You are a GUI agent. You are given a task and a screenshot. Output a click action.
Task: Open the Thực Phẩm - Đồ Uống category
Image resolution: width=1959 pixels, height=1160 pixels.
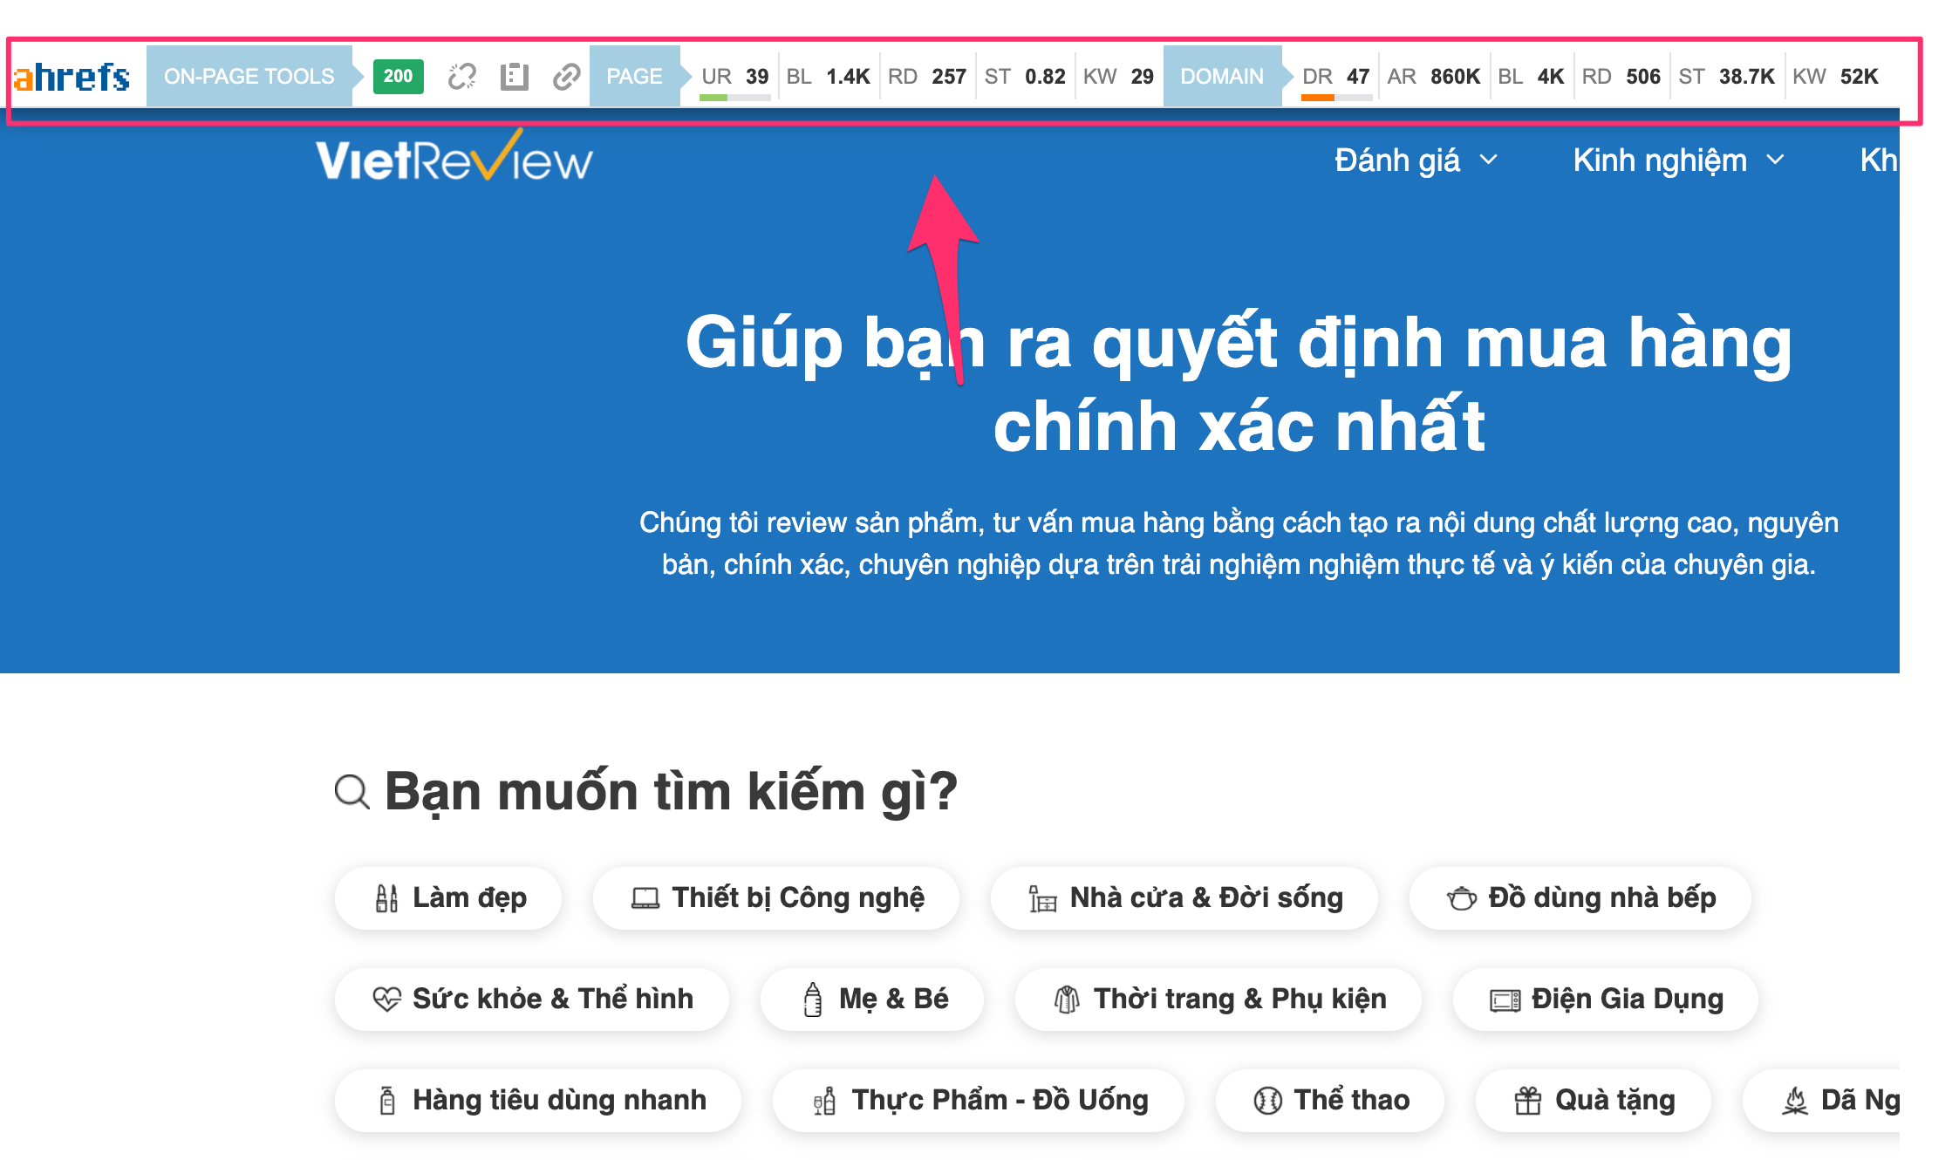tap(979, 1101)
